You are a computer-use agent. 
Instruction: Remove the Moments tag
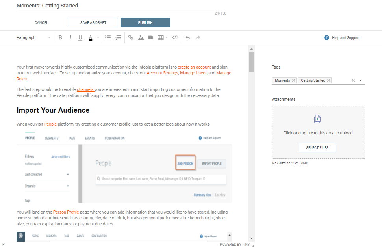click(x=293, y=80)
